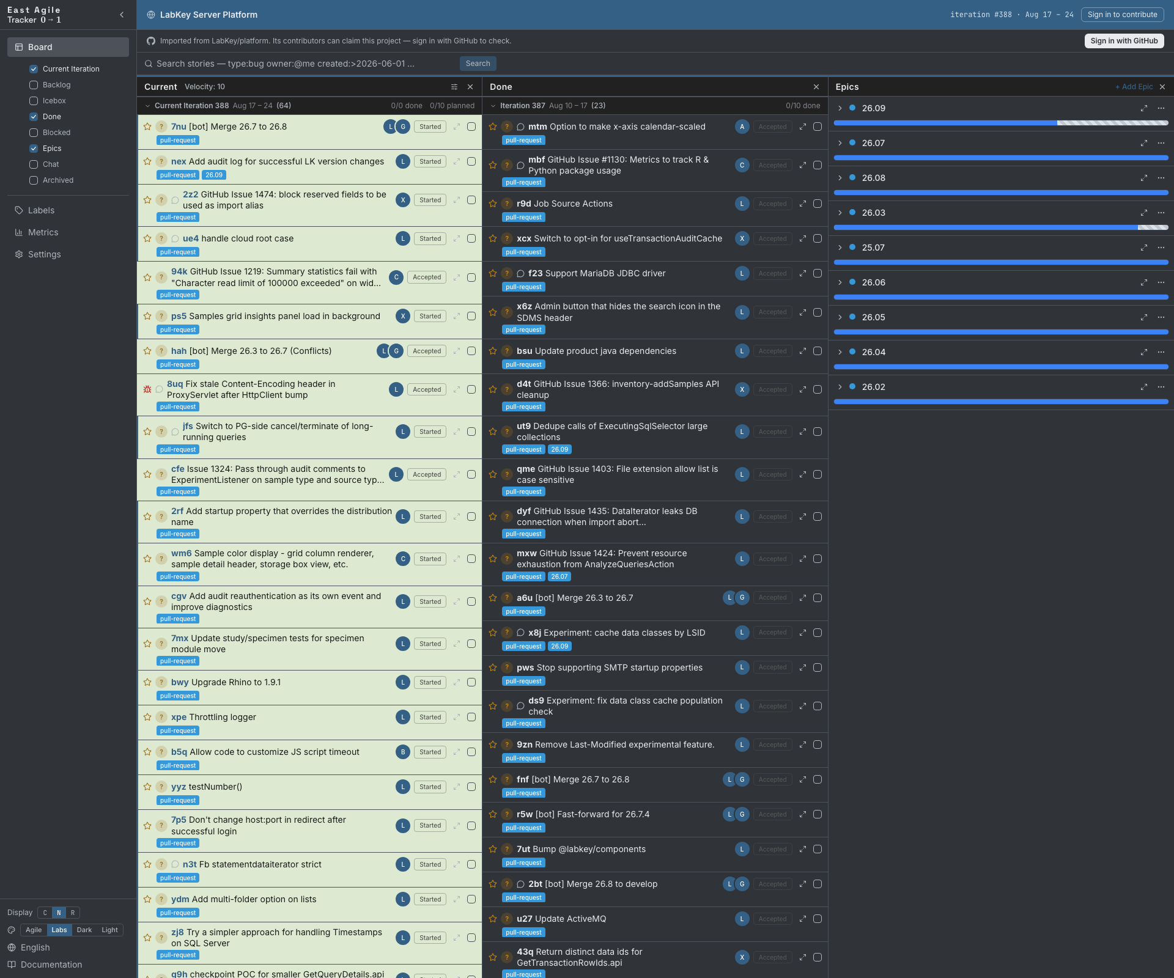Open Labels in the sidebar
Viewport: 1174px width, 978px height.
(68, 210)
